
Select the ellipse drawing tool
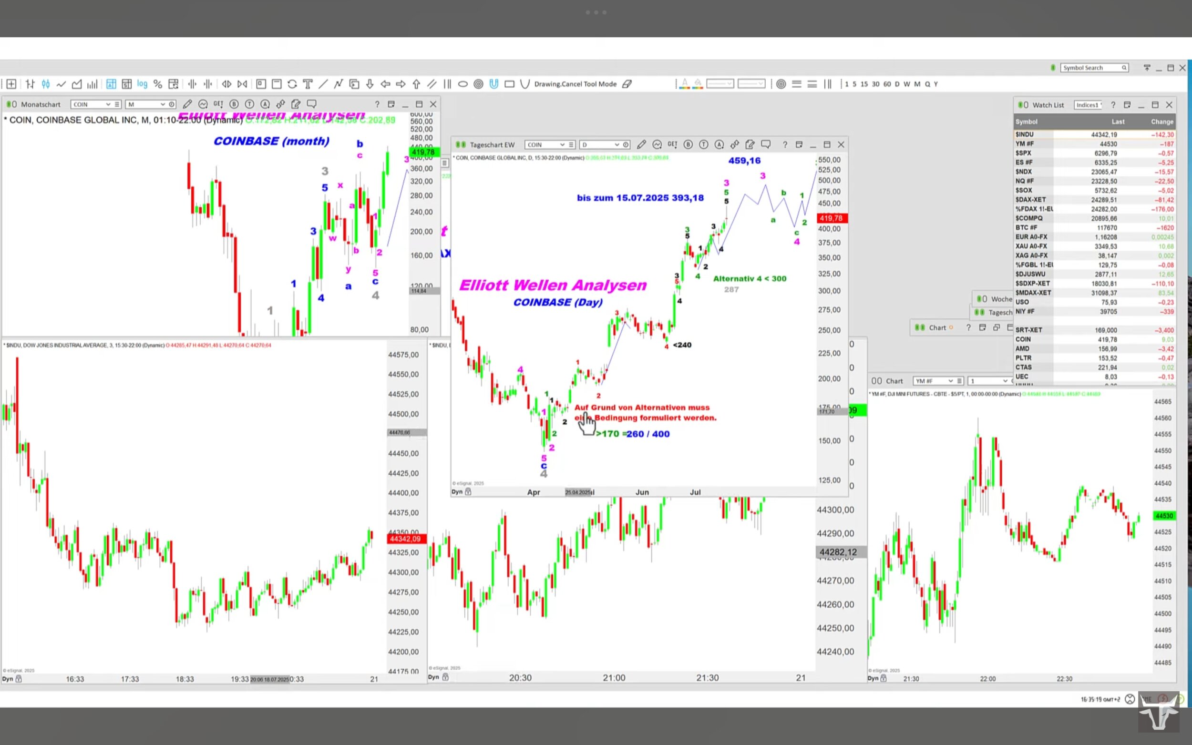pos(462,84)
